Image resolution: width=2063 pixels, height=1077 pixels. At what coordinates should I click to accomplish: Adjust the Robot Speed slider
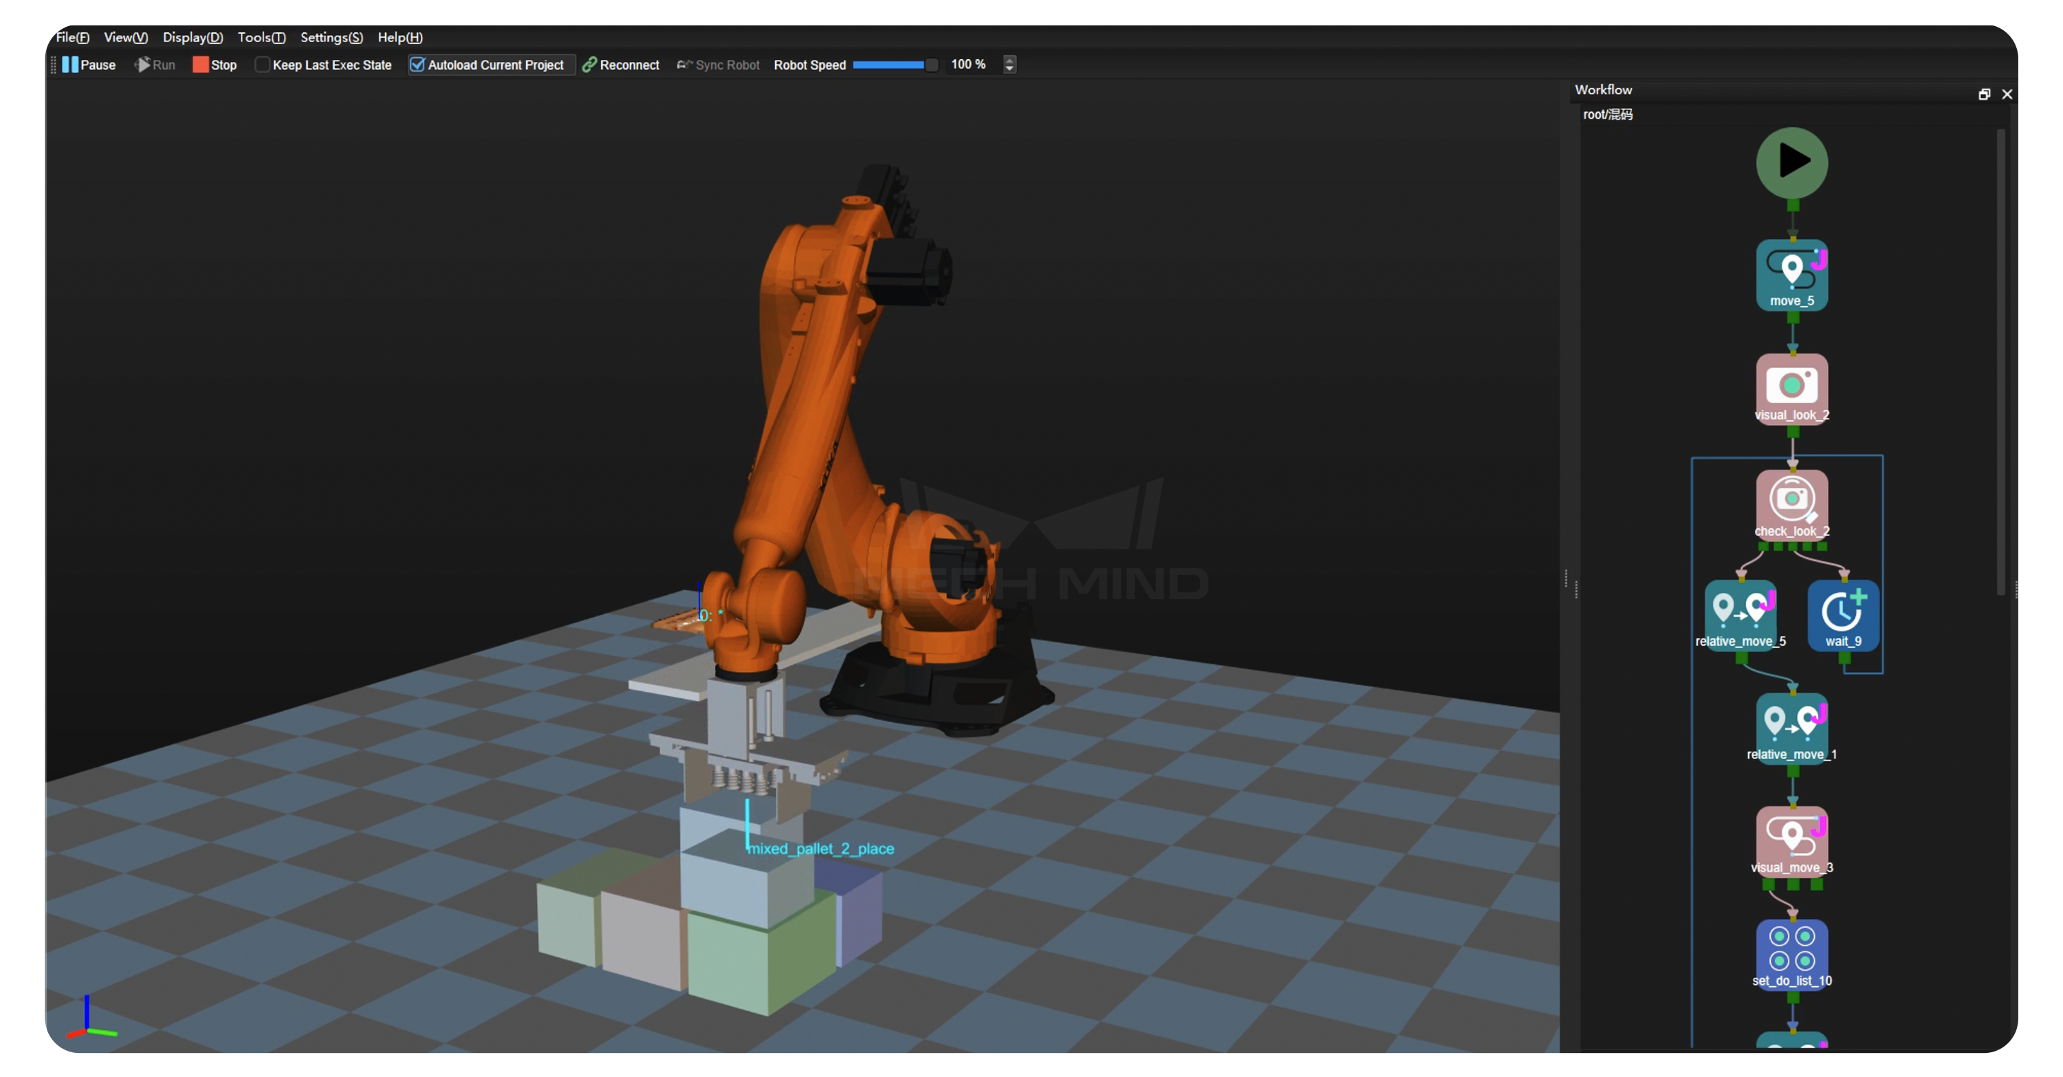[894, 65]
